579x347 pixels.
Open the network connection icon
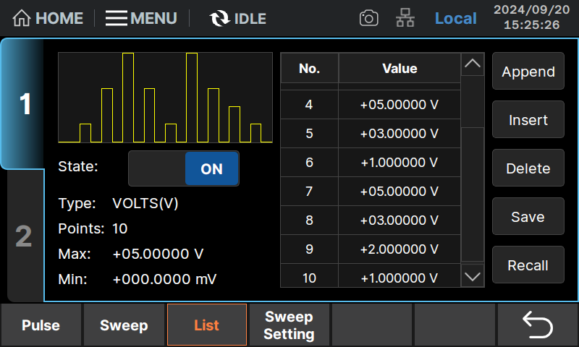point(405,19)
